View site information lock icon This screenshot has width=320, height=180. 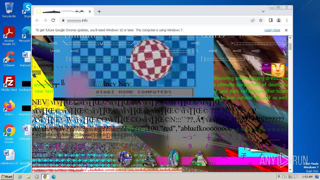click(63, 20)
